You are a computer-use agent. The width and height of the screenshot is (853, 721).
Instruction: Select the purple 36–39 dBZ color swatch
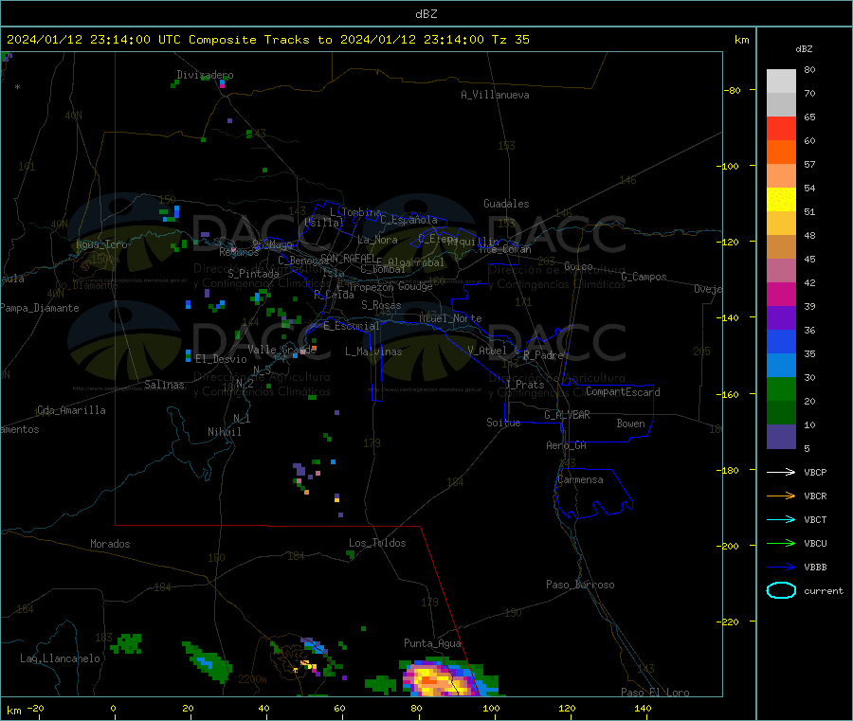pos(781,318)
